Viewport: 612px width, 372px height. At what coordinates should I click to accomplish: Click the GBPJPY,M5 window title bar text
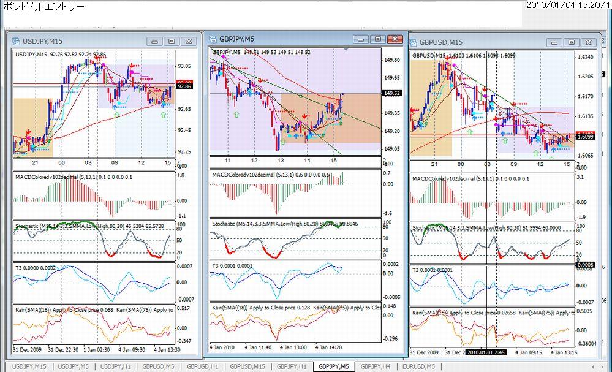pyautogui.click(x=236, y=39)
